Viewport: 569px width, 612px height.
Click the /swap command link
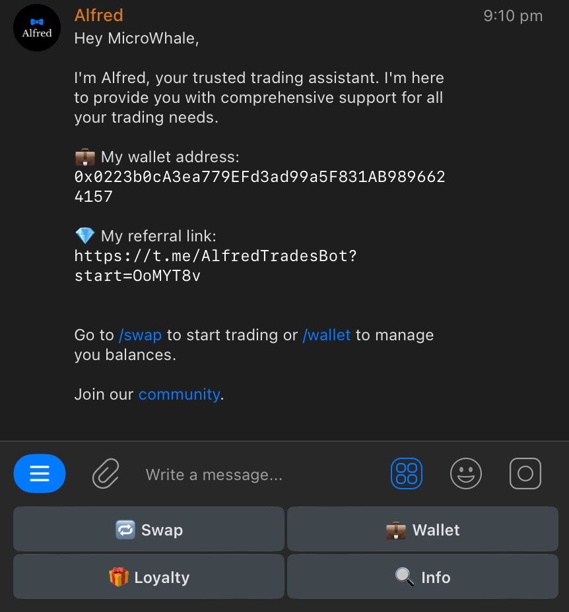tap(140, 335)
